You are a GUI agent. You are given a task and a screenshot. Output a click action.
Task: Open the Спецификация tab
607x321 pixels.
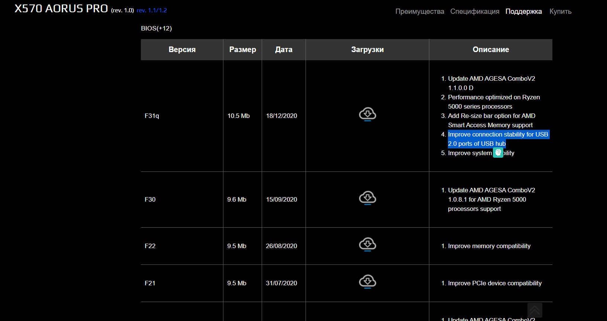click(475, 12)
